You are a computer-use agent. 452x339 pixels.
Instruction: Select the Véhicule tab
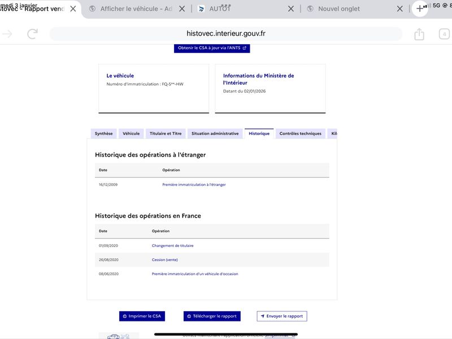click(131, 134)
